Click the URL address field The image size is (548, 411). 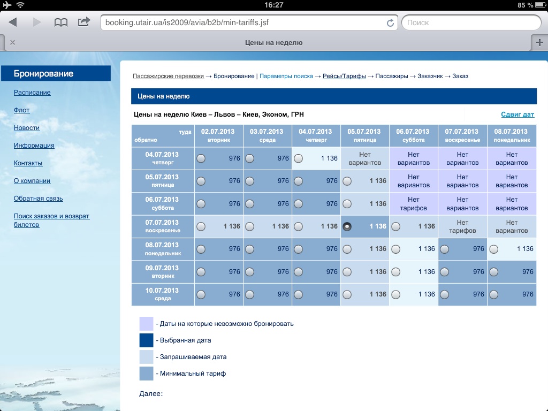(x=243, y=22)
